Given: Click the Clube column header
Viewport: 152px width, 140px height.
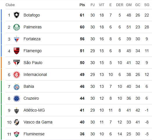Looking at the screenshot, I should (x=10, y=5).
